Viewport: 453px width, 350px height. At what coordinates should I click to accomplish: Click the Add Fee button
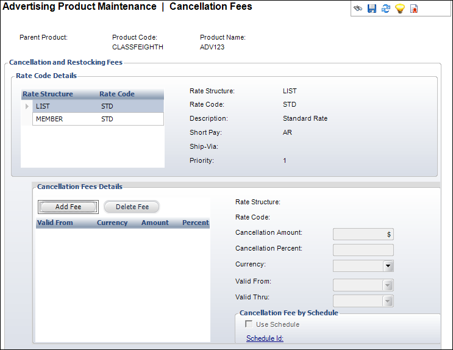[68, 207]
